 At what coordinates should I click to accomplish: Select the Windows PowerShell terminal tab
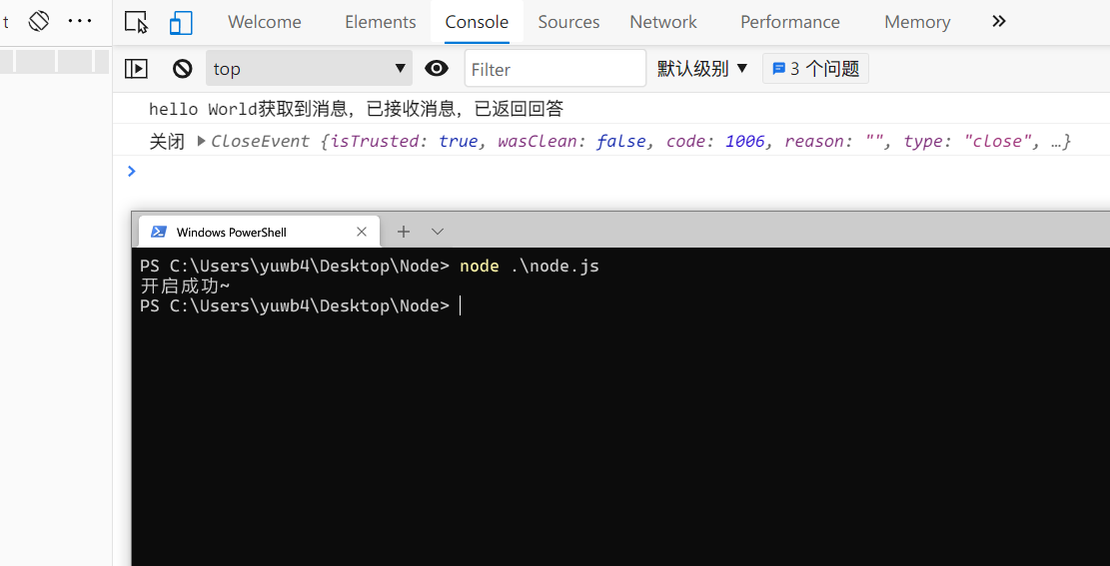pyautogui.click(x=259, y=232)
